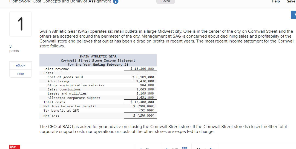
Task: Click the Cost of goods sold row label
Action: pyautogui.click(x=65, y=77)
